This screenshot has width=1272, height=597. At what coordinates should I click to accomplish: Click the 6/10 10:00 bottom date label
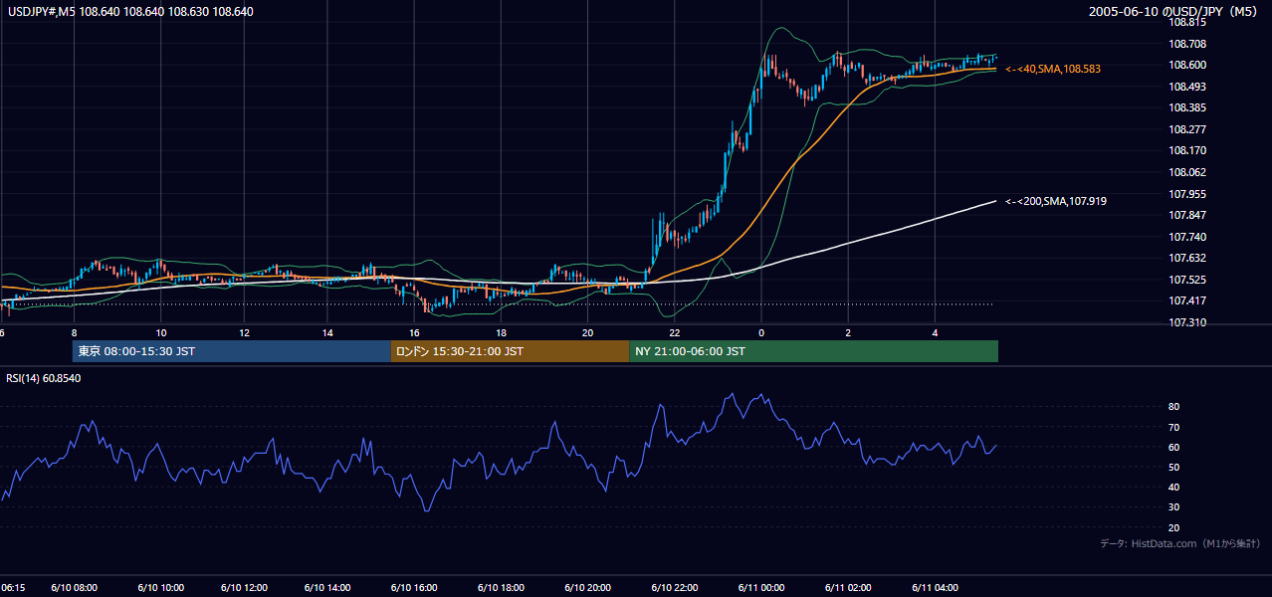(160, 588)
